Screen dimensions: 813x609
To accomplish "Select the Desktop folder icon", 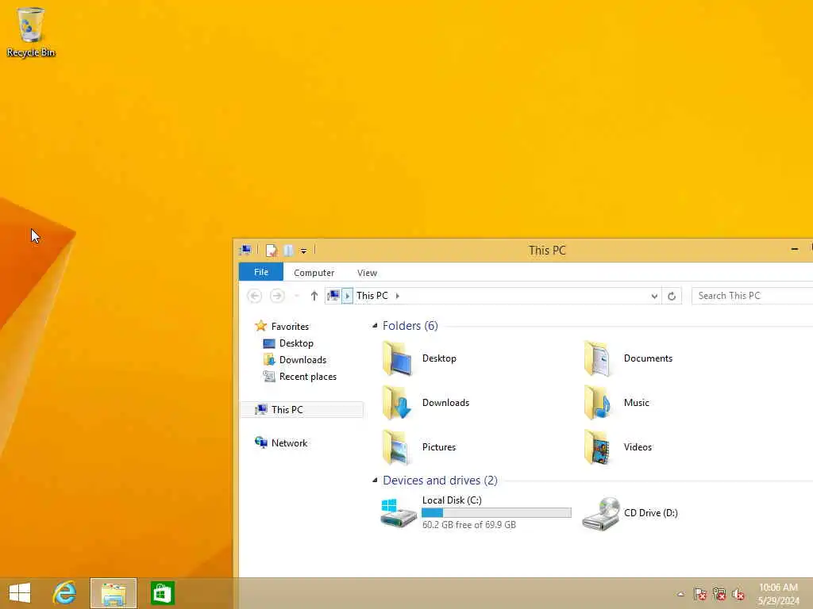I will click(398, 358).
